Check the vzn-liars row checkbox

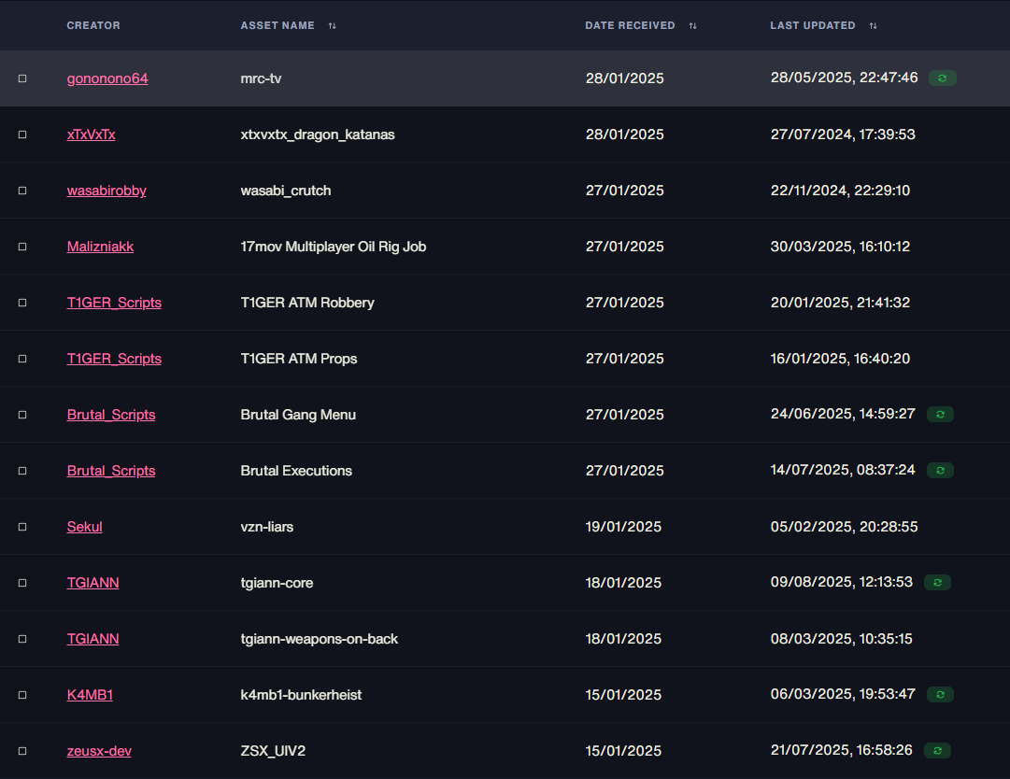22,527
